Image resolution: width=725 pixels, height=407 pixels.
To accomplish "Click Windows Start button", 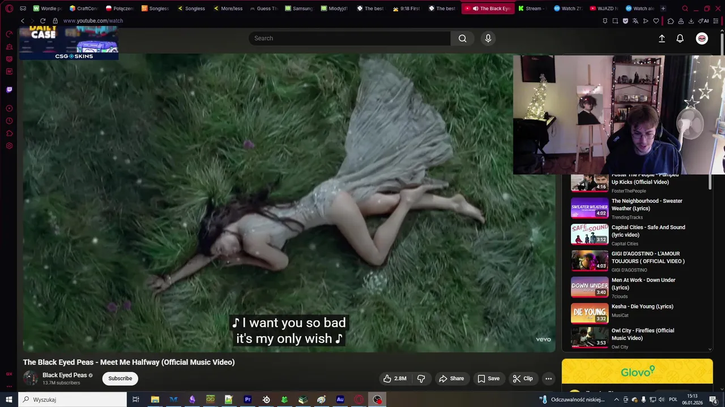I will pos(9,400).
